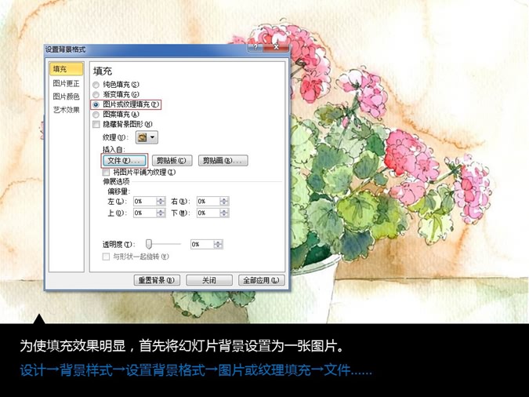529x397 pixels.
Task: Click the 右 offset spinner arrows
Action: (226, 202)
